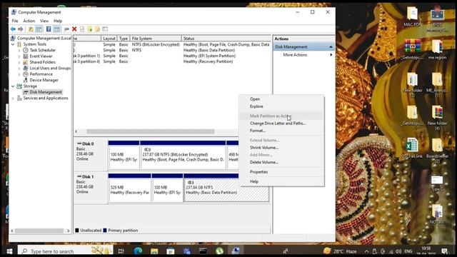This screenshot has height=257, width=457.
Task: Expand the Shared Folders node
Action: [x=19, y=62]
